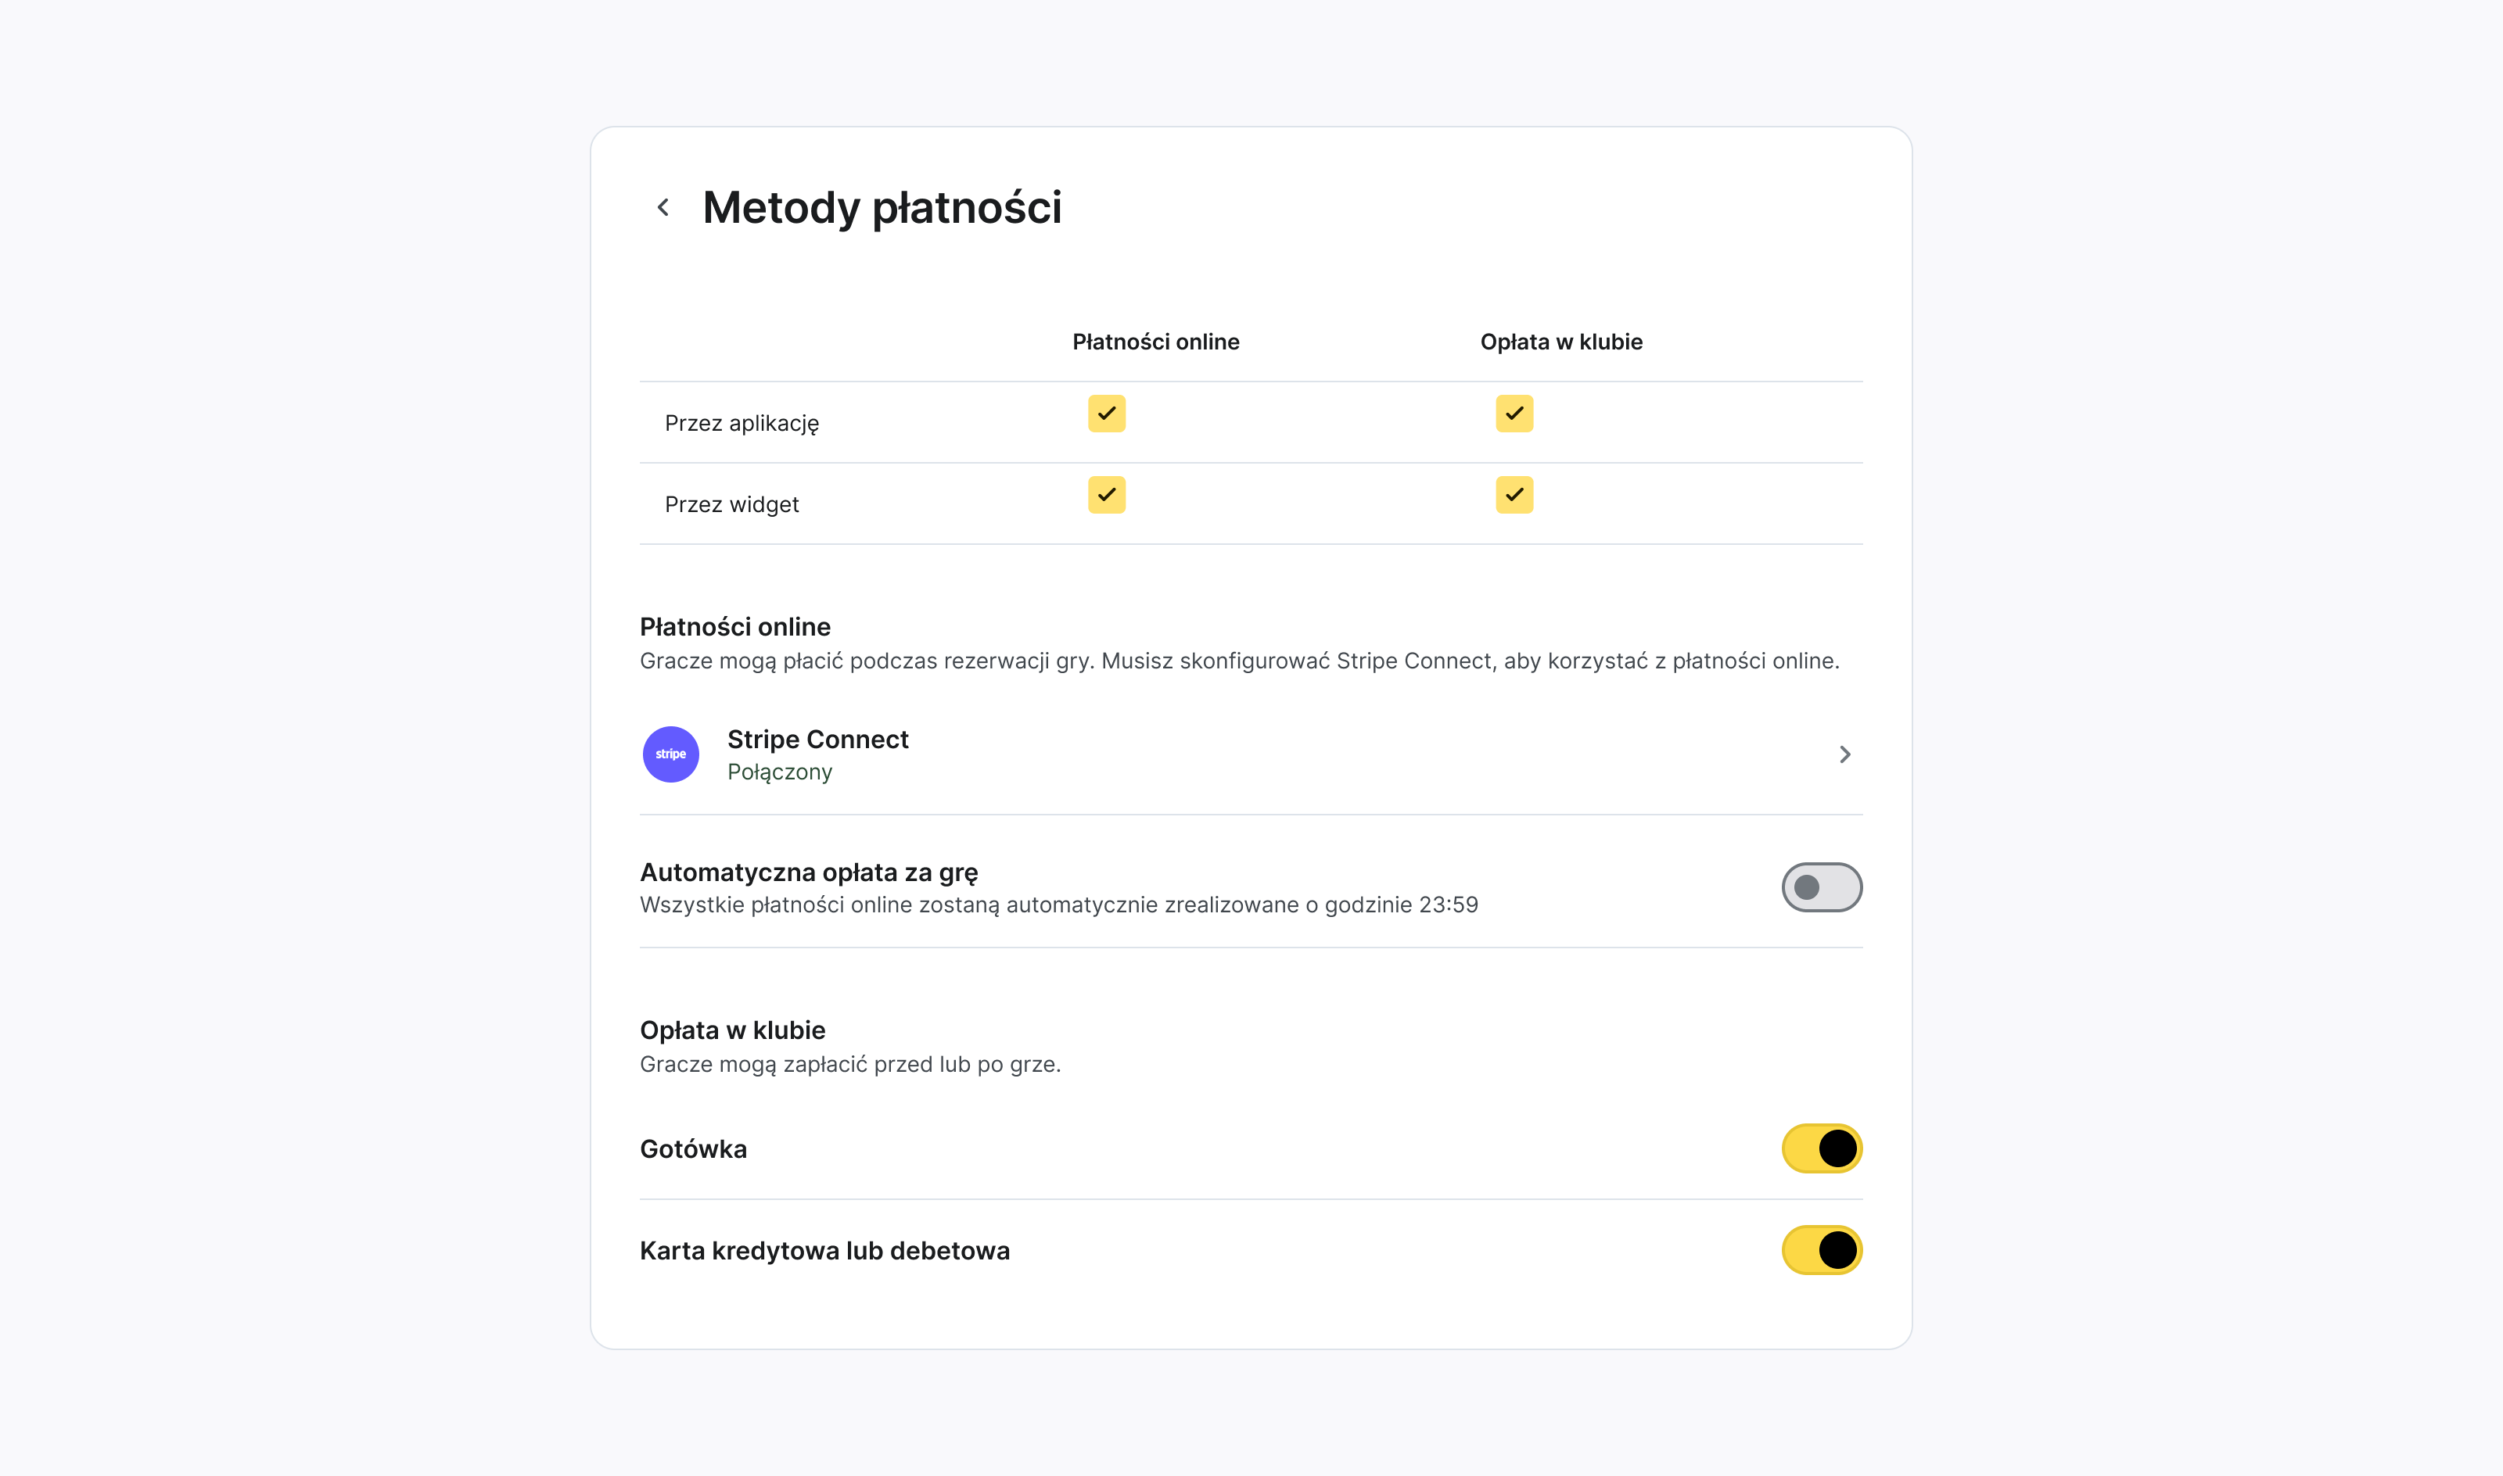Viewport: 2503px width, 1476px height.
Task: Enable Automatyczna opłata za grę toggle
Action: click(1822, 887)
